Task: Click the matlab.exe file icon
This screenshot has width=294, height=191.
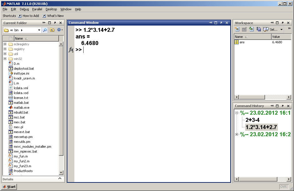Action: pos(11,108)
